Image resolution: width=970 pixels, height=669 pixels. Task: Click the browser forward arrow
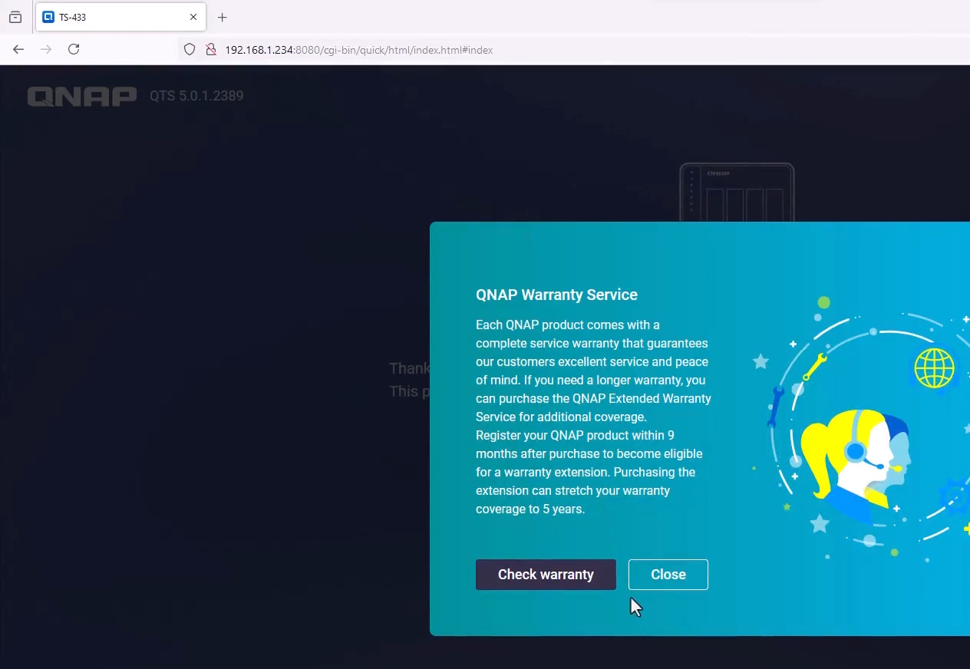(x=46, y=49)
